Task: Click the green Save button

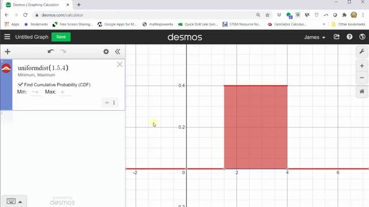Action: tap(61, 37)
